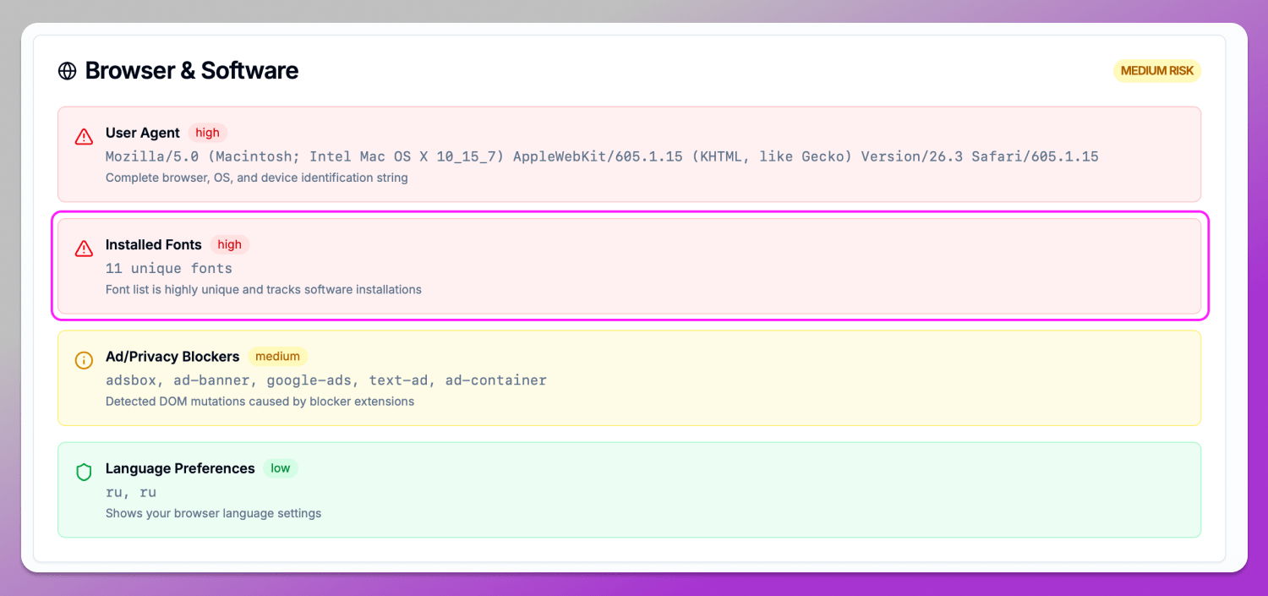Click the Browser & Software heading

pos(192,71)
